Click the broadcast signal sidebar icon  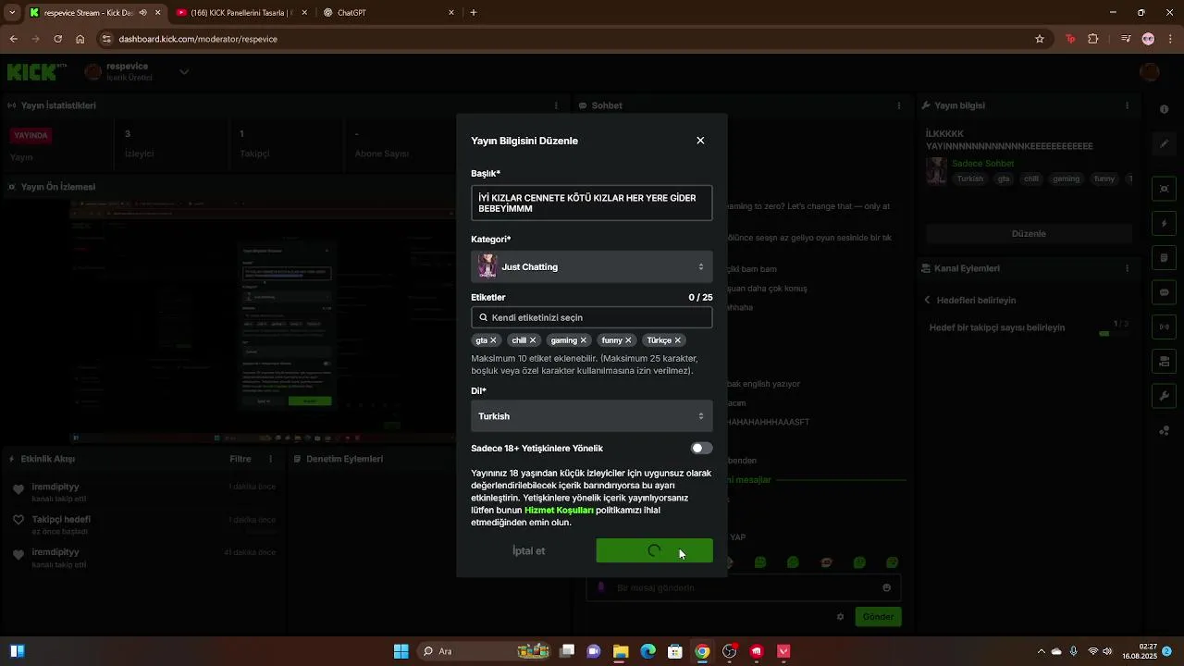tap(1164, 327)
